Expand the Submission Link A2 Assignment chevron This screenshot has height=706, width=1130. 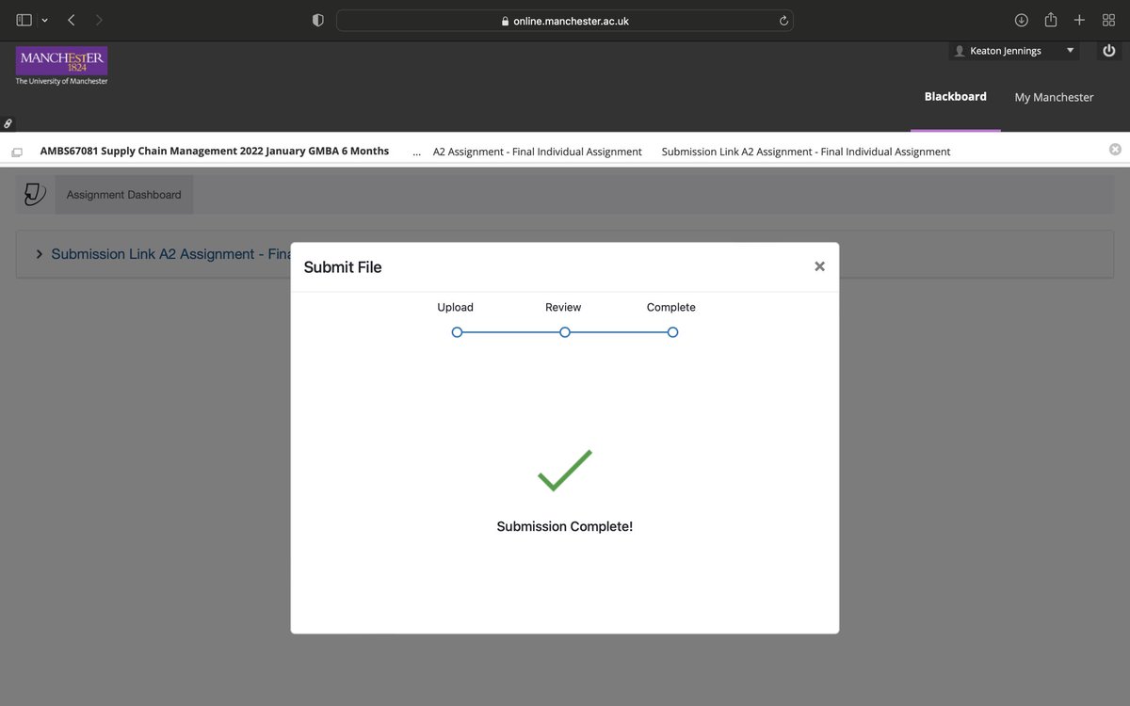click(x=39, y=254)
